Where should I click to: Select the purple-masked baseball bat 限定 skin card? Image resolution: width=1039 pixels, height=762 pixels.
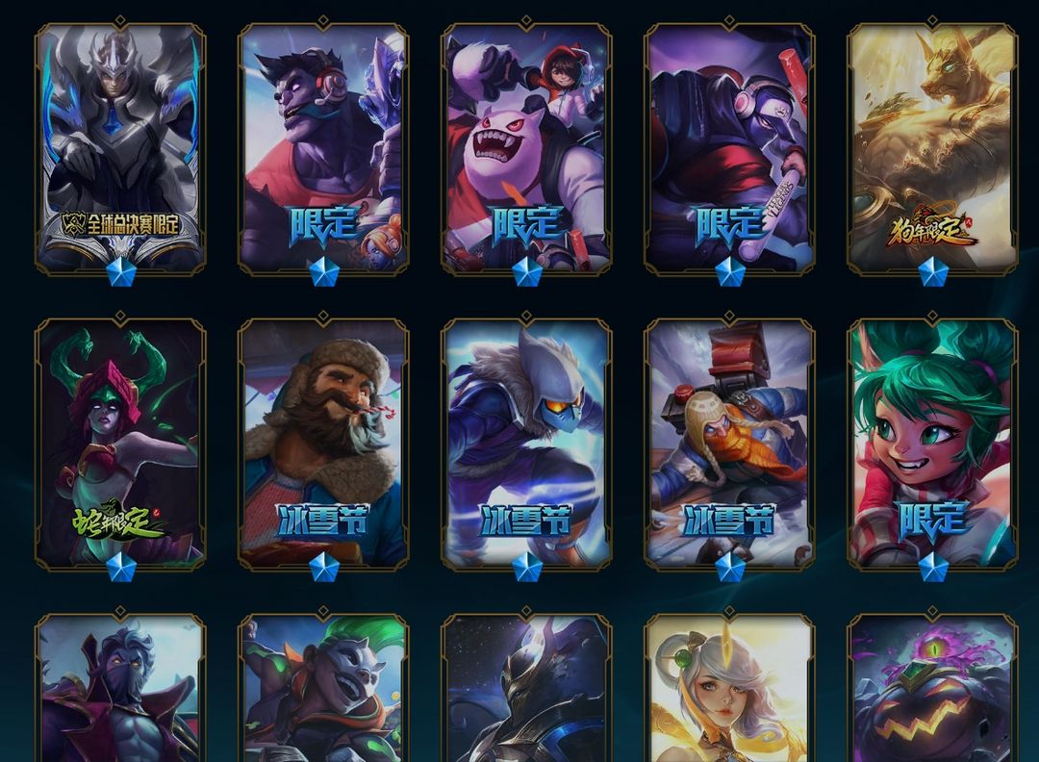[729, 150]
